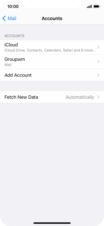Open the iCloud account row
Image resolution: width=104 pixels, height=226 pixels.
tap(52, 47)
